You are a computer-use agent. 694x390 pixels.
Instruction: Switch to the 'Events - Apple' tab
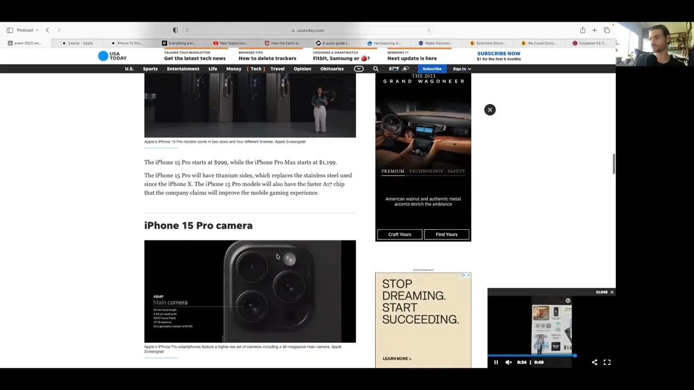click(78, 43)
